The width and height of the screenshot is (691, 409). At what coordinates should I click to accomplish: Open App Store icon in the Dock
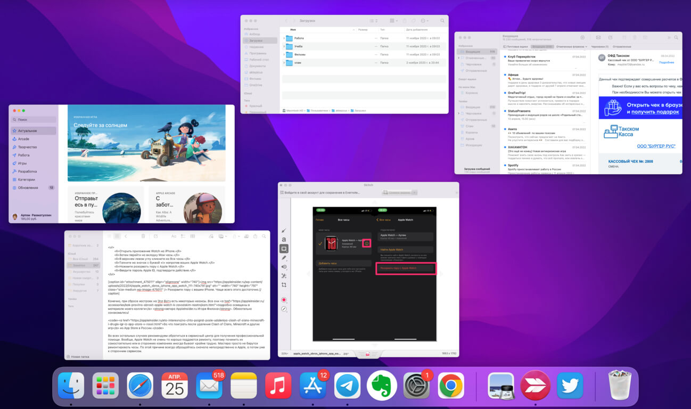tap(313, 386)
